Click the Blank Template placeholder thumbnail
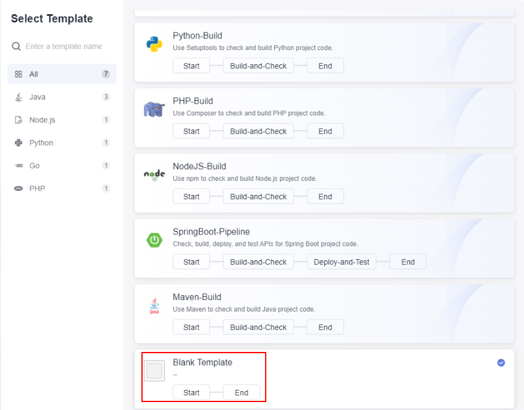This screenshot has width=524, height=410. pyautogui.click(x=154, y=371)
